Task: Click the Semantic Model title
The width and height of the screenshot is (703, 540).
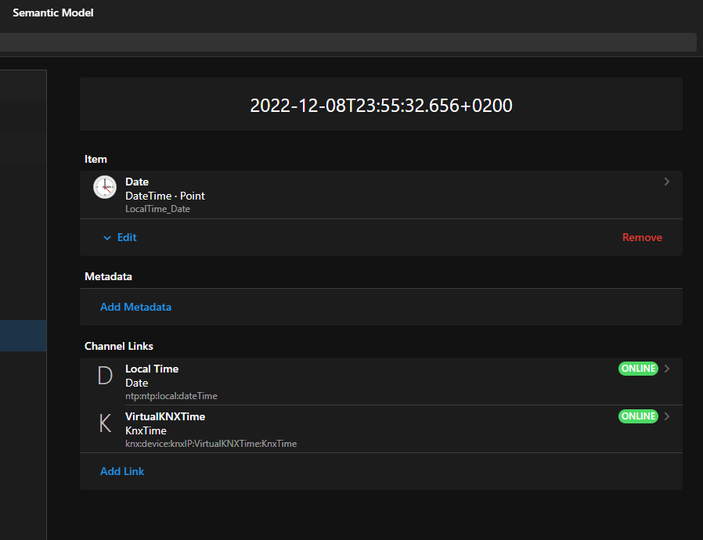Action: (x=53, y=13)
